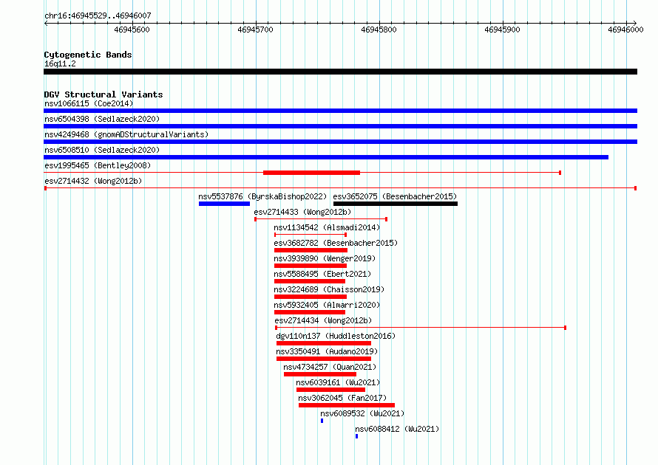The width and height of the screenshot is (658, 465).
Task: Open the nsv6089532 (Wu2021) label
Action: (x=362, y=413)
